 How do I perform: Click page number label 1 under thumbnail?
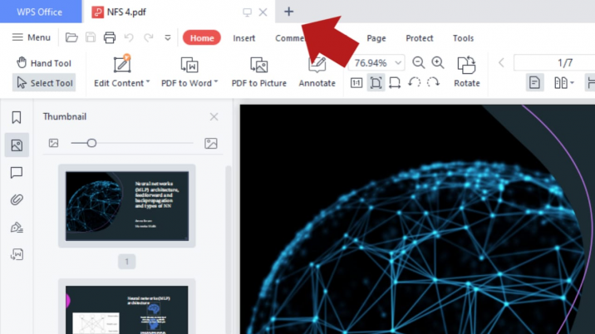[127, 262]
